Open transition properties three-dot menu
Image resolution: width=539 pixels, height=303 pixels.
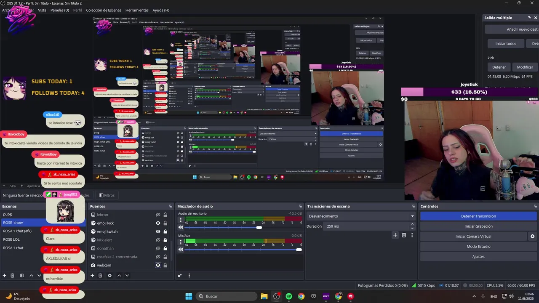(x=412, y=235)
